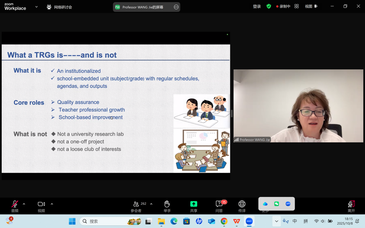
Task: Open WPS Office from the taskbar
Action: 237,221
